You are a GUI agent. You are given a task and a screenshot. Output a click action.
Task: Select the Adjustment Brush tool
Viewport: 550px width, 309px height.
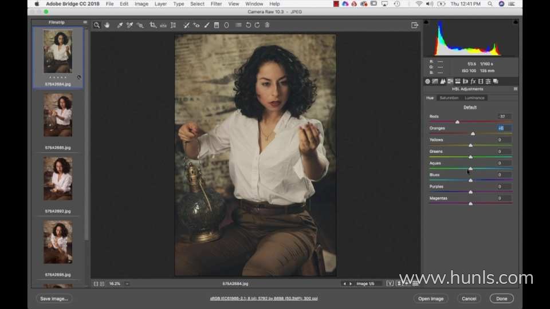206,25
